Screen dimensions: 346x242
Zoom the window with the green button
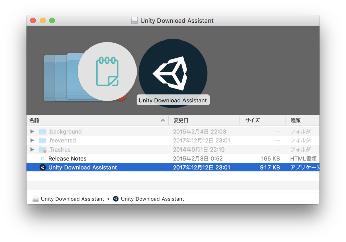click(52, 21)
